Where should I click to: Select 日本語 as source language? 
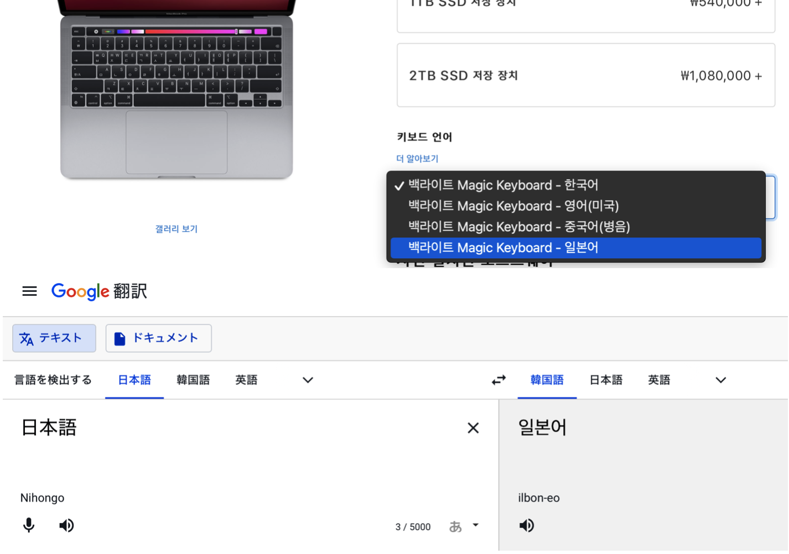tap(134, 380)
